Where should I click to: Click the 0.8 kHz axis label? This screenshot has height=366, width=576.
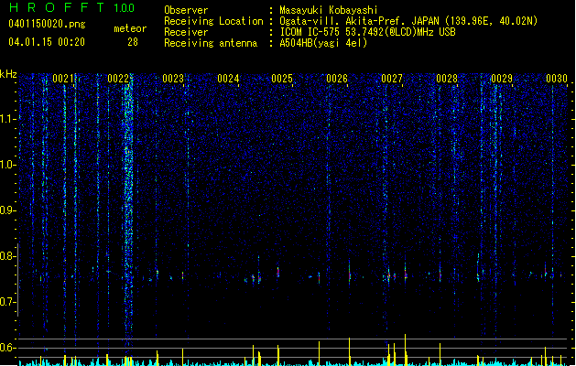8,256
